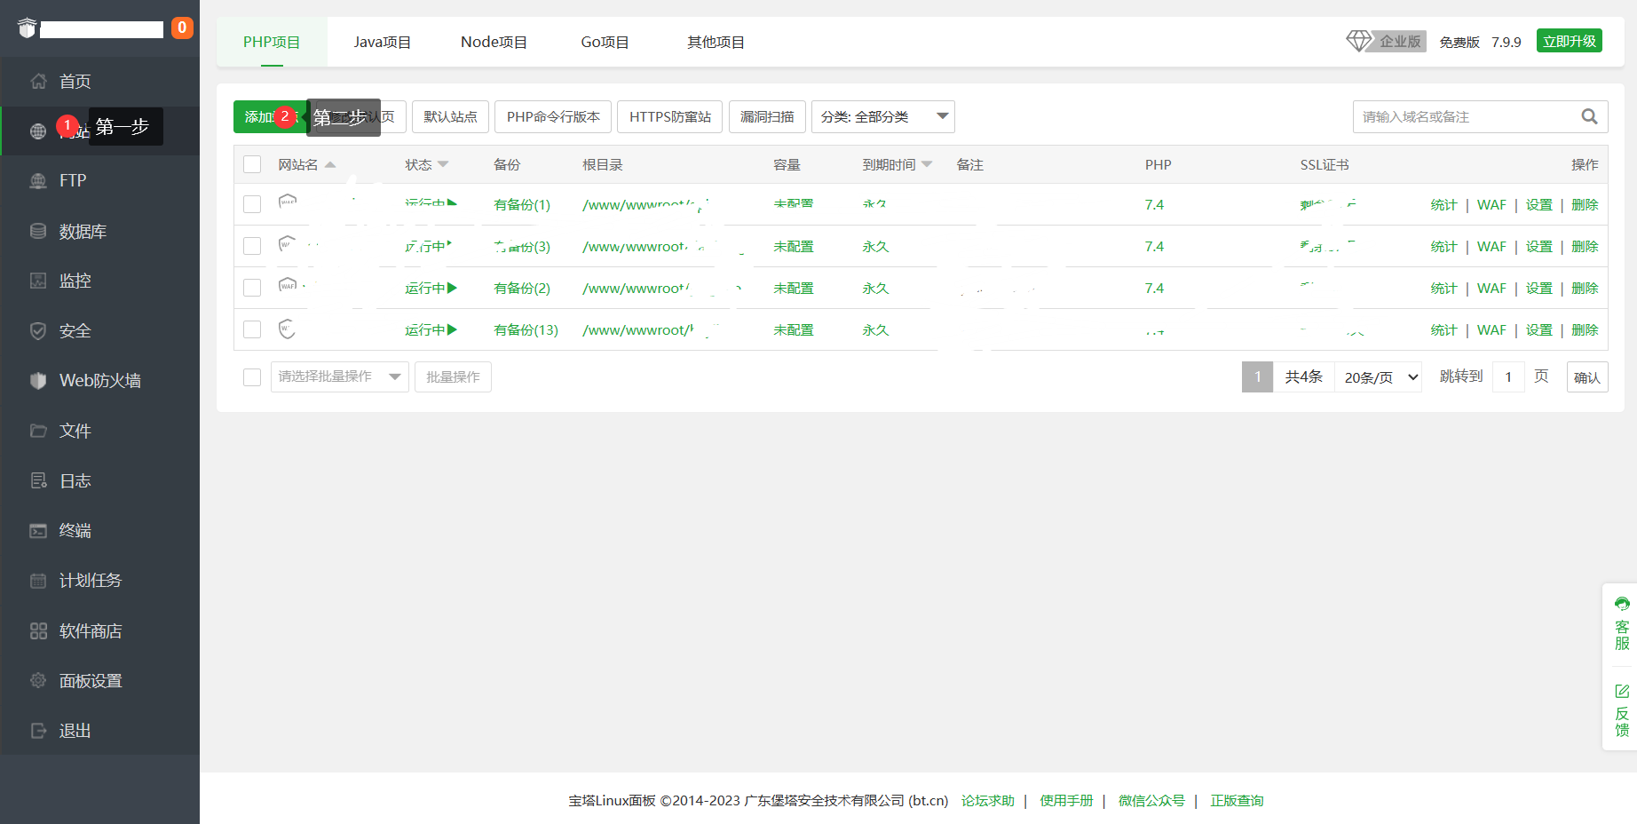The image size is (1637, 824).
Task: Click WAF shield icon in 有备份(3) row
Action: pyautogui.click(x=287, y=244)
